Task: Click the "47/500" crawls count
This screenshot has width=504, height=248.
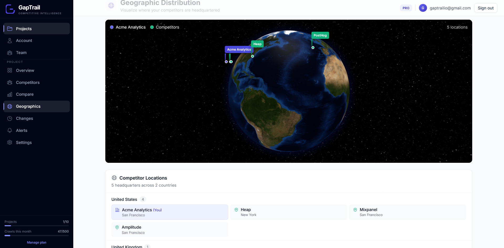Action: [63, 231]
